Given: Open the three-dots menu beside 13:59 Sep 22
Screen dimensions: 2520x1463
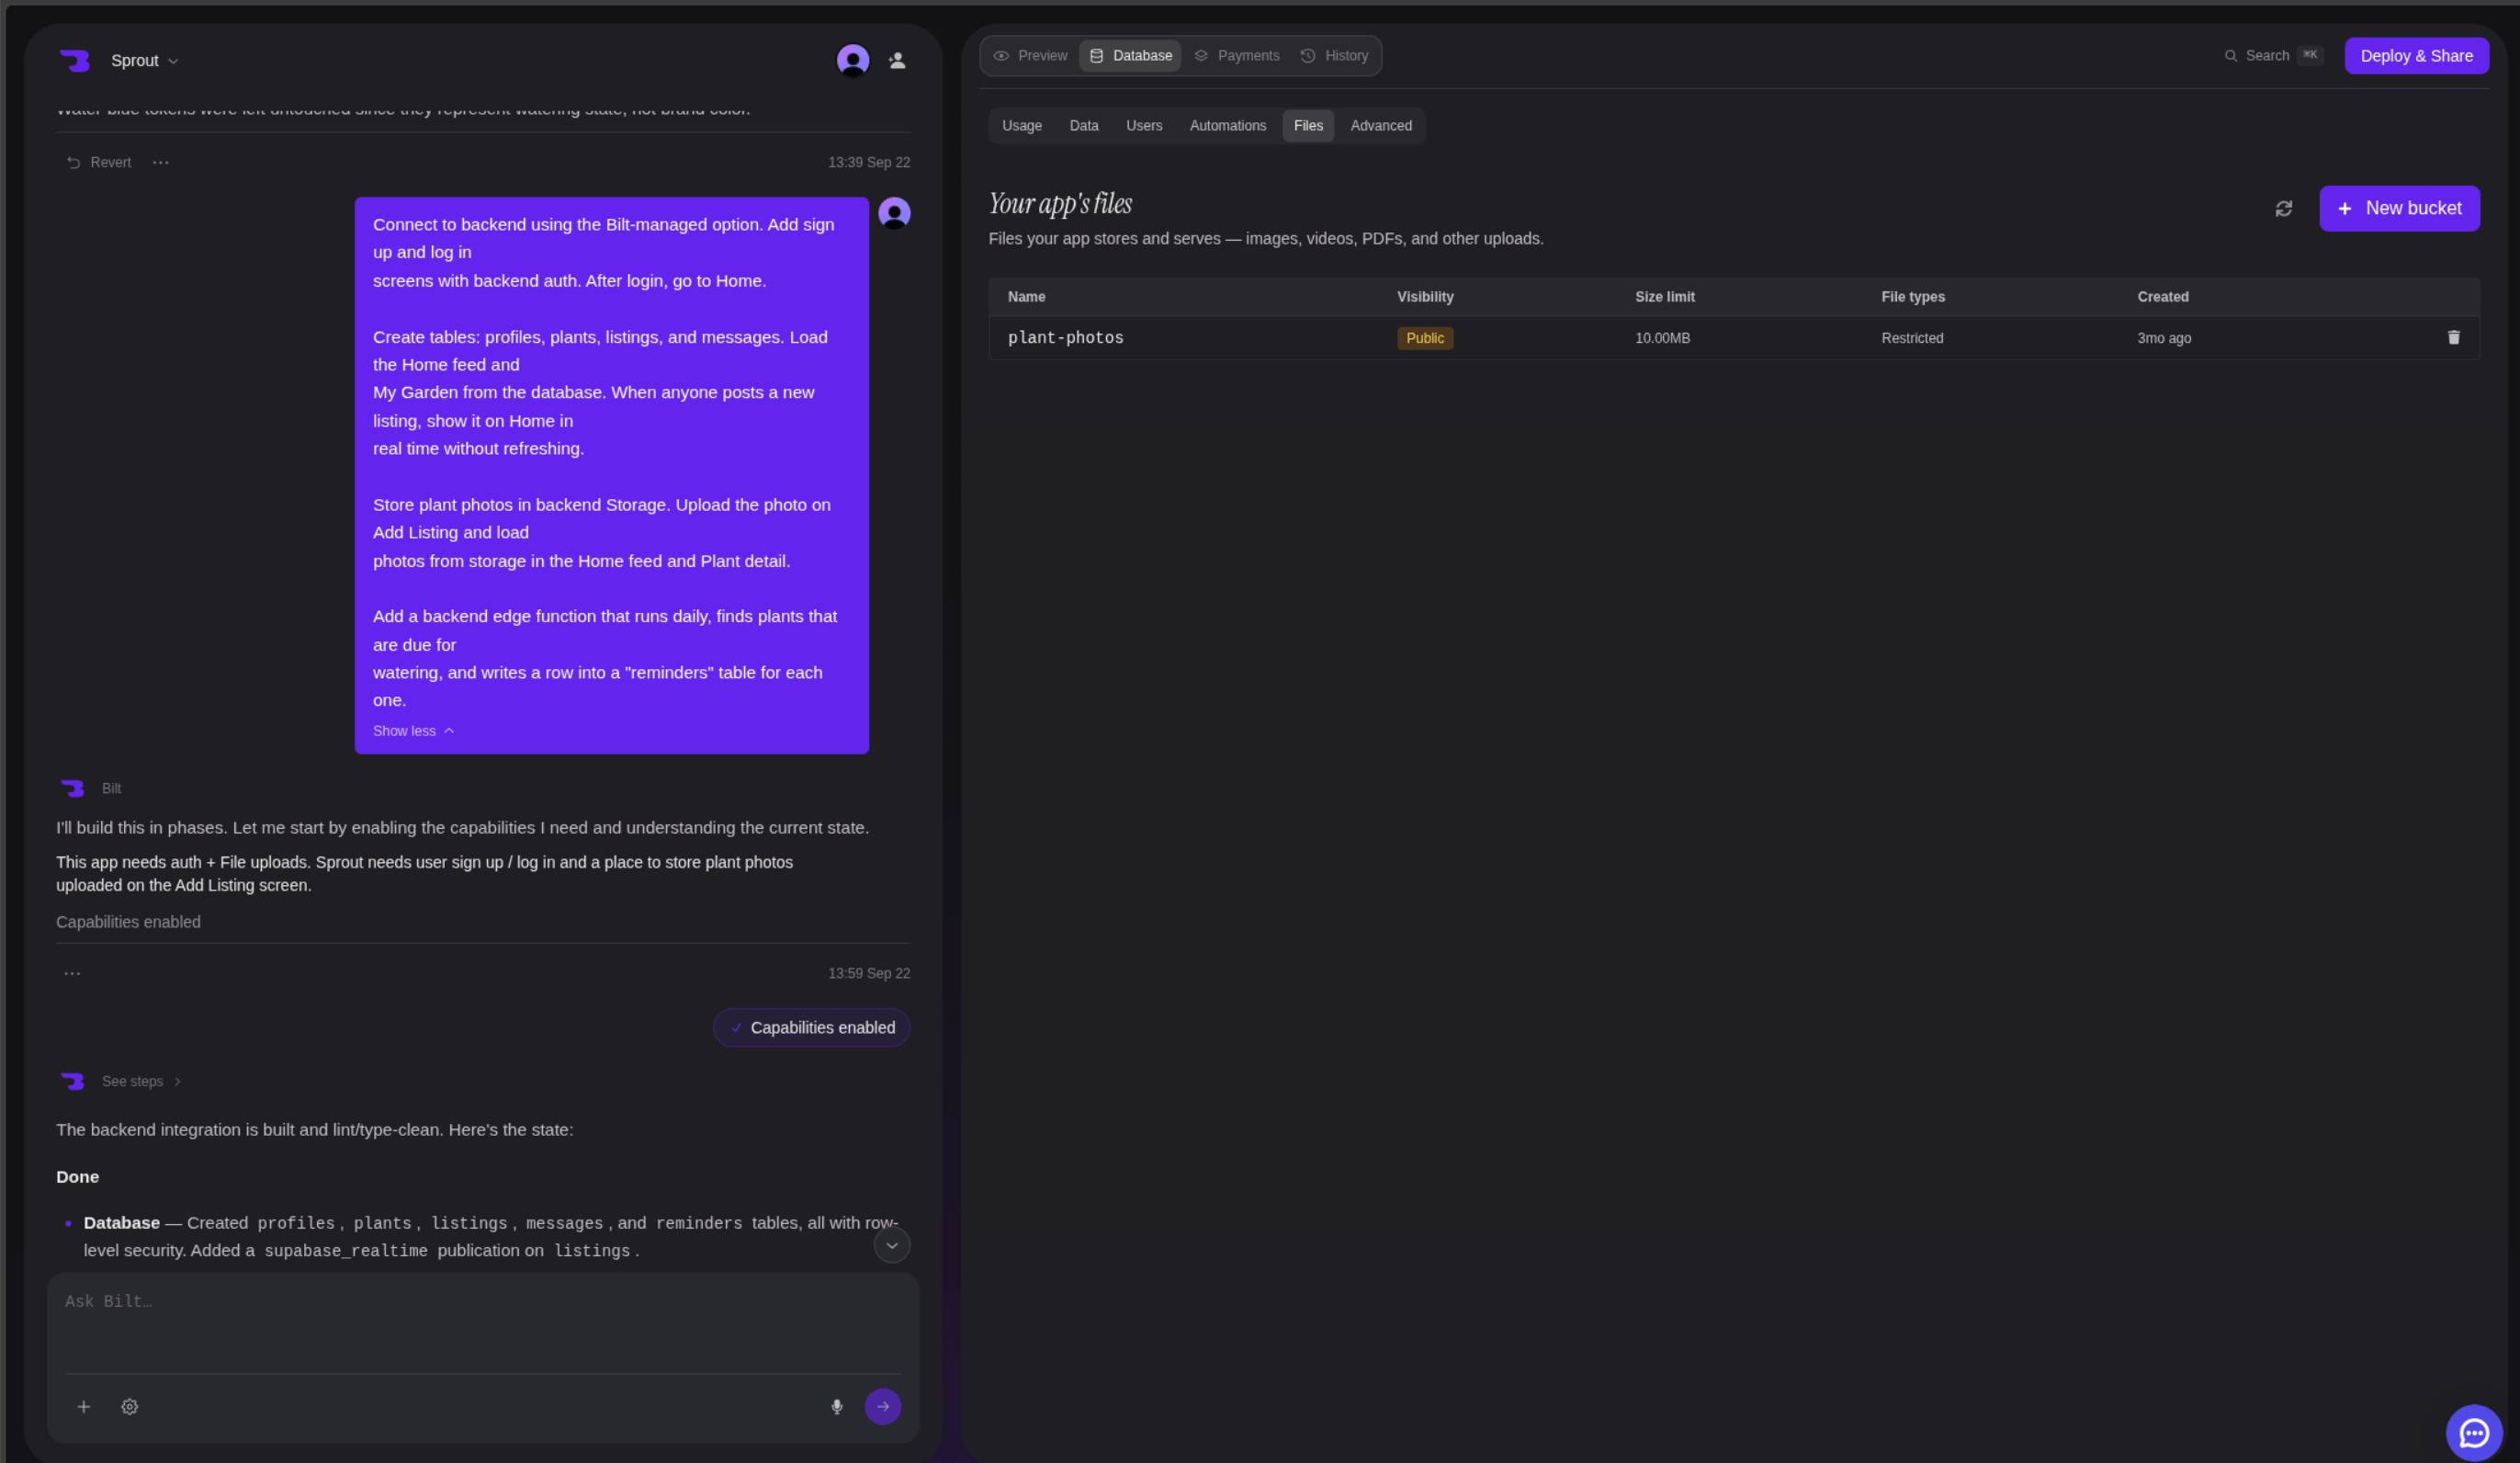Looking at the screenshot, I should click(72, 973).
